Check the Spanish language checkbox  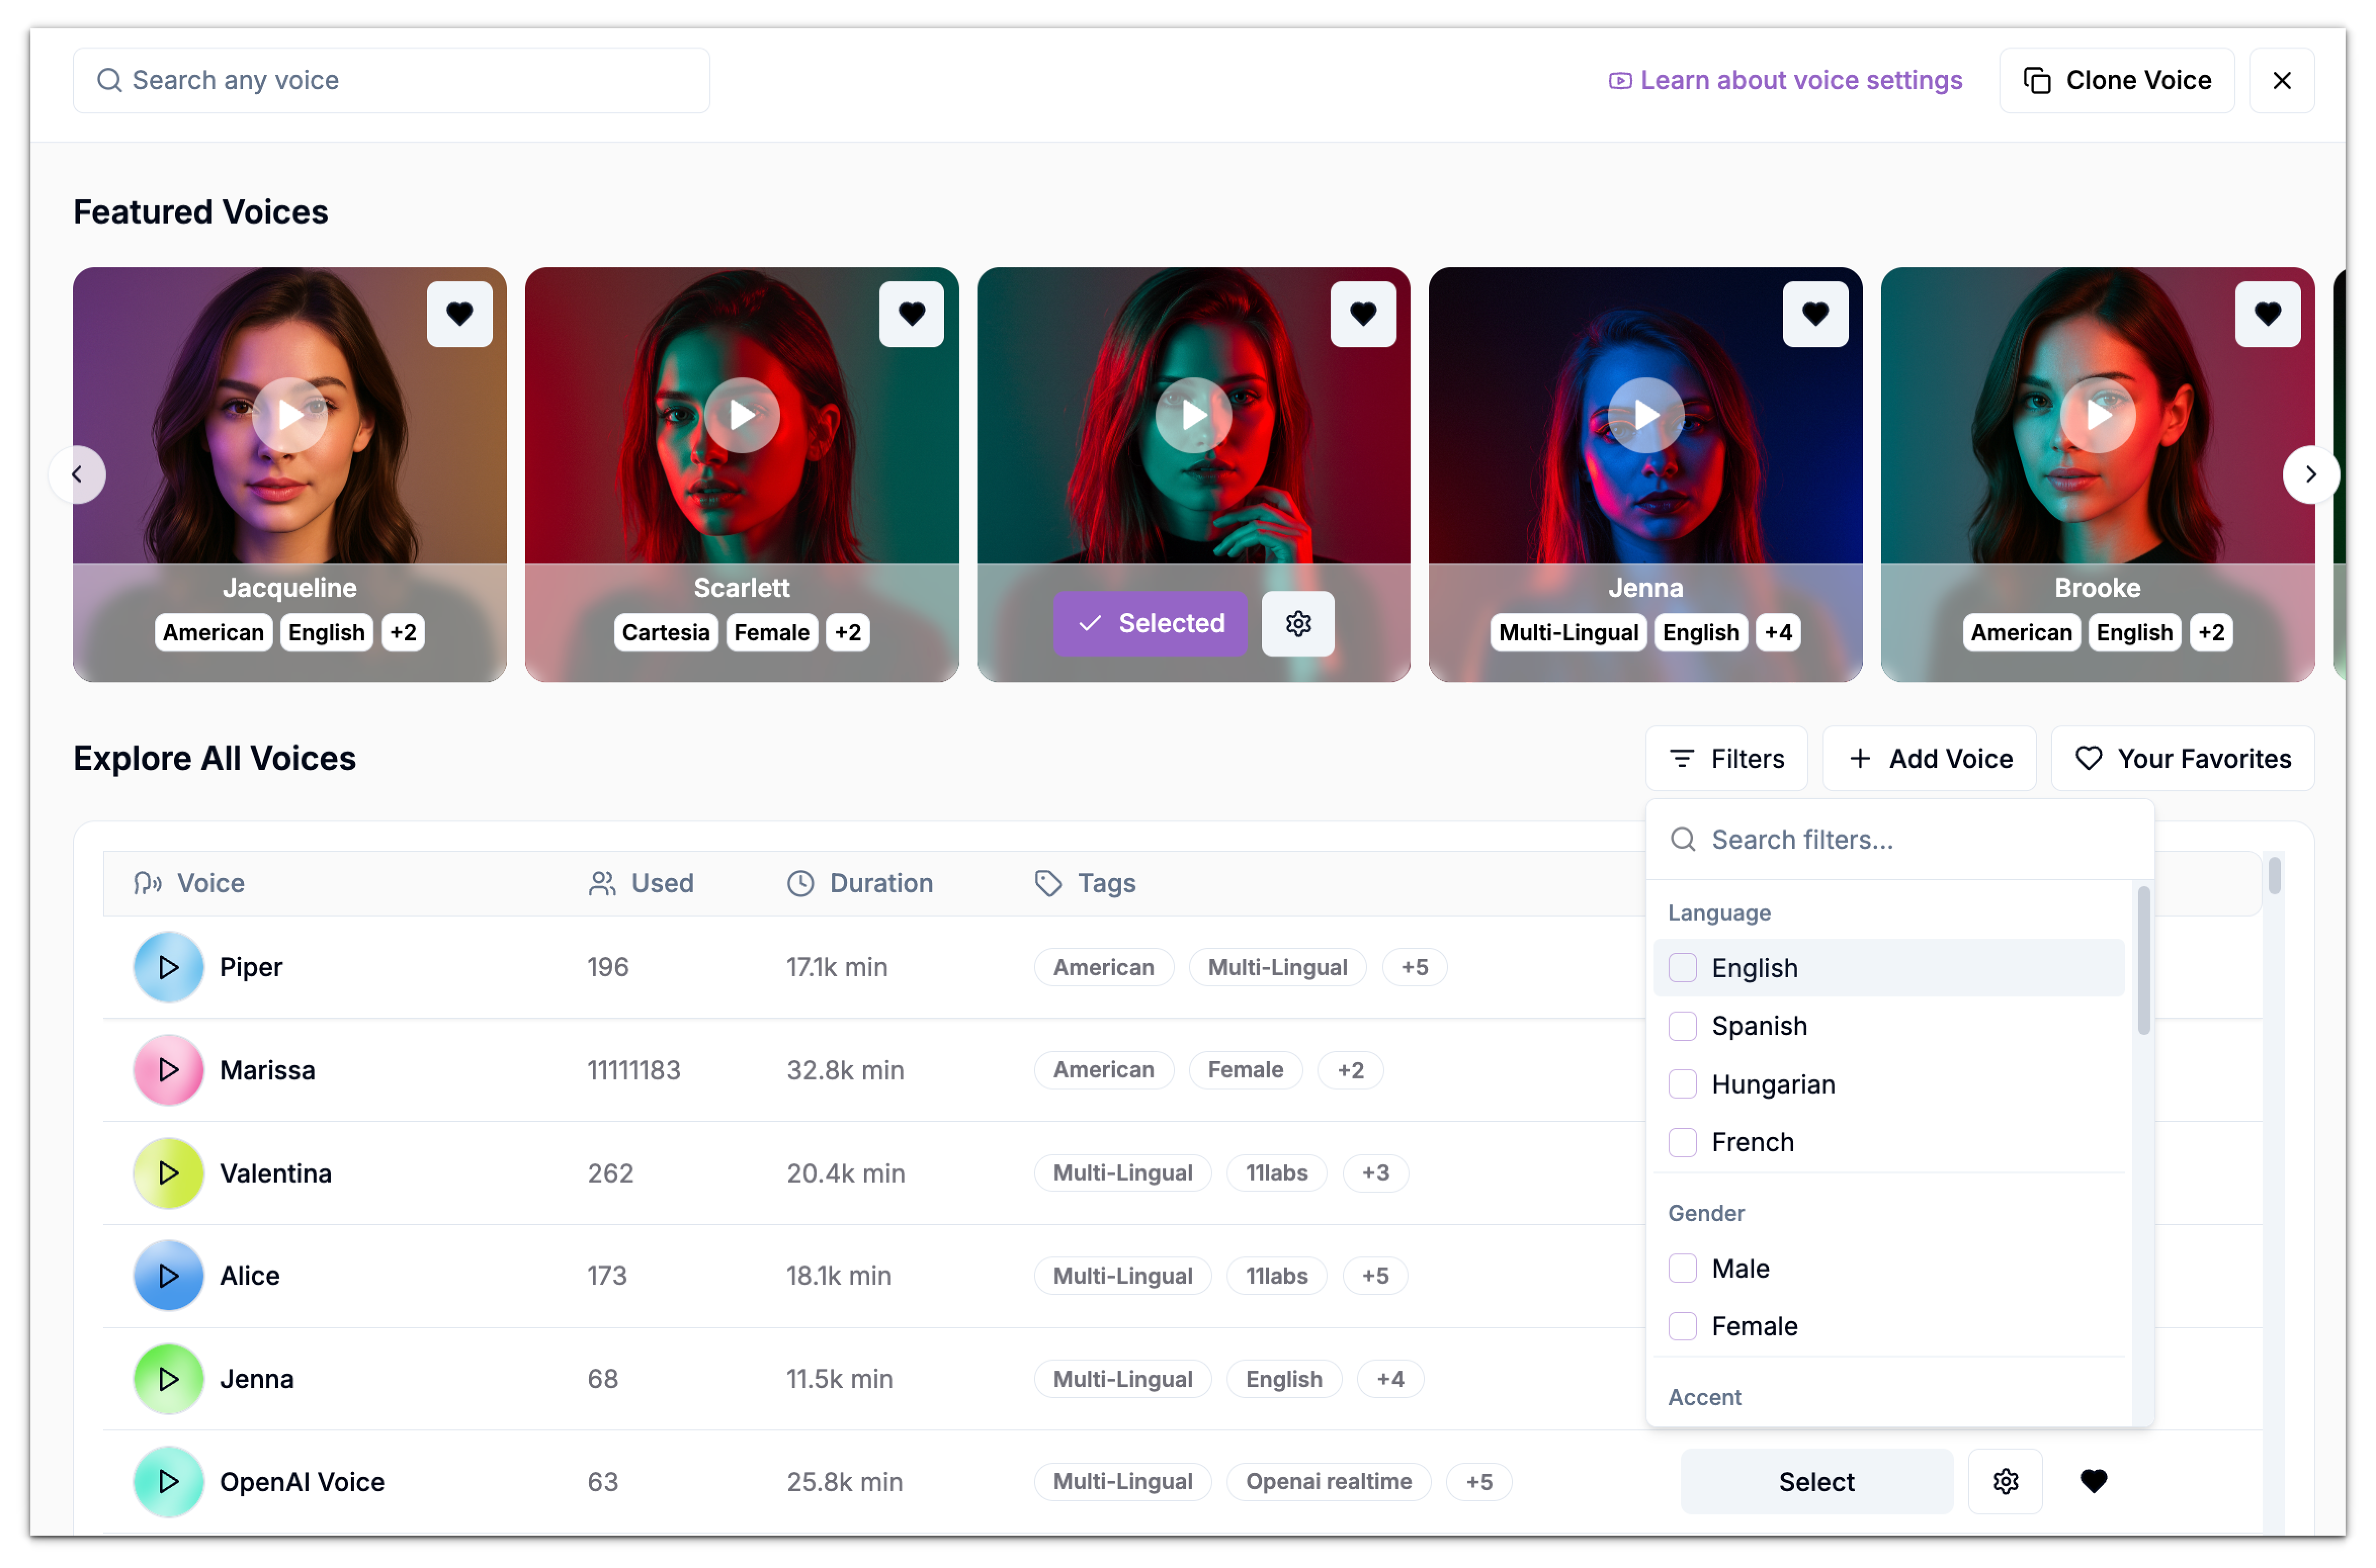1682,1025
